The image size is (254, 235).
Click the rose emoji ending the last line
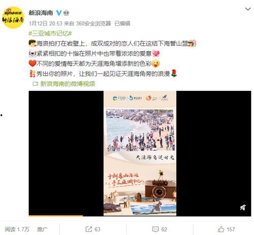[x=174, y=74]
